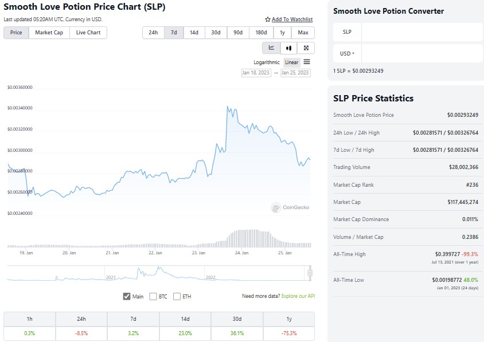Click the Volume / Market Cap value 0.2386

pos(470,237)
